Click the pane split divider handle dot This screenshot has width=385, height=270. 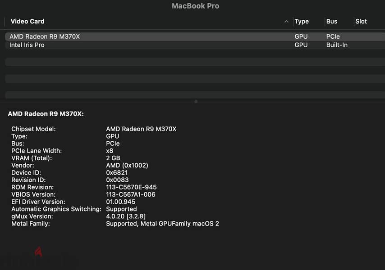[196, 101]
